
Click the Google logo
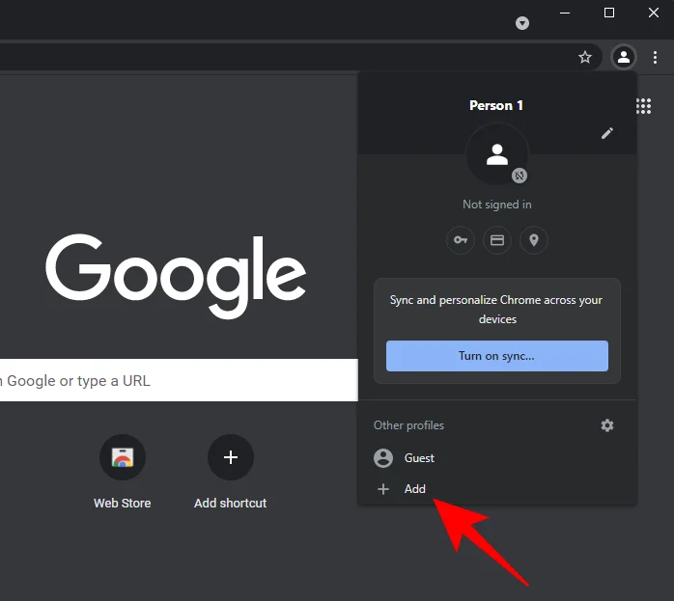click(176, 276)
